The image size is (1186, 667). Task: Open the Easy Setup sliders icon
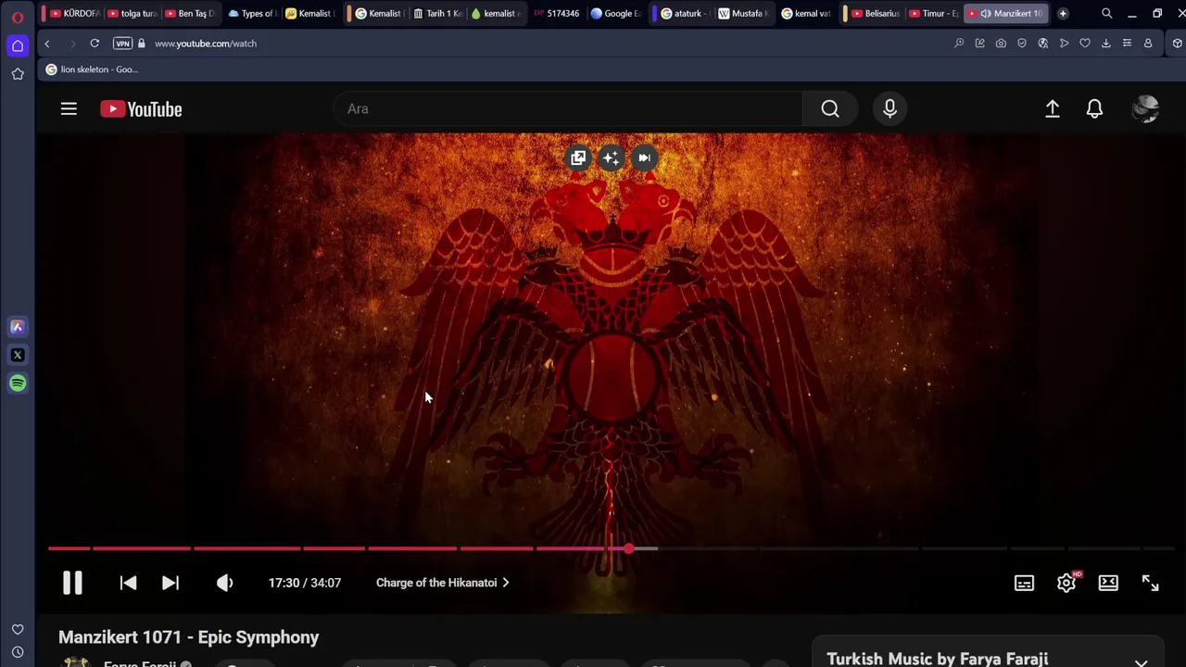[1127, 44]
